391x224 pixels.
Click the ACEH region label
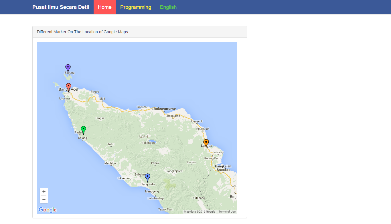click(143, 137)
